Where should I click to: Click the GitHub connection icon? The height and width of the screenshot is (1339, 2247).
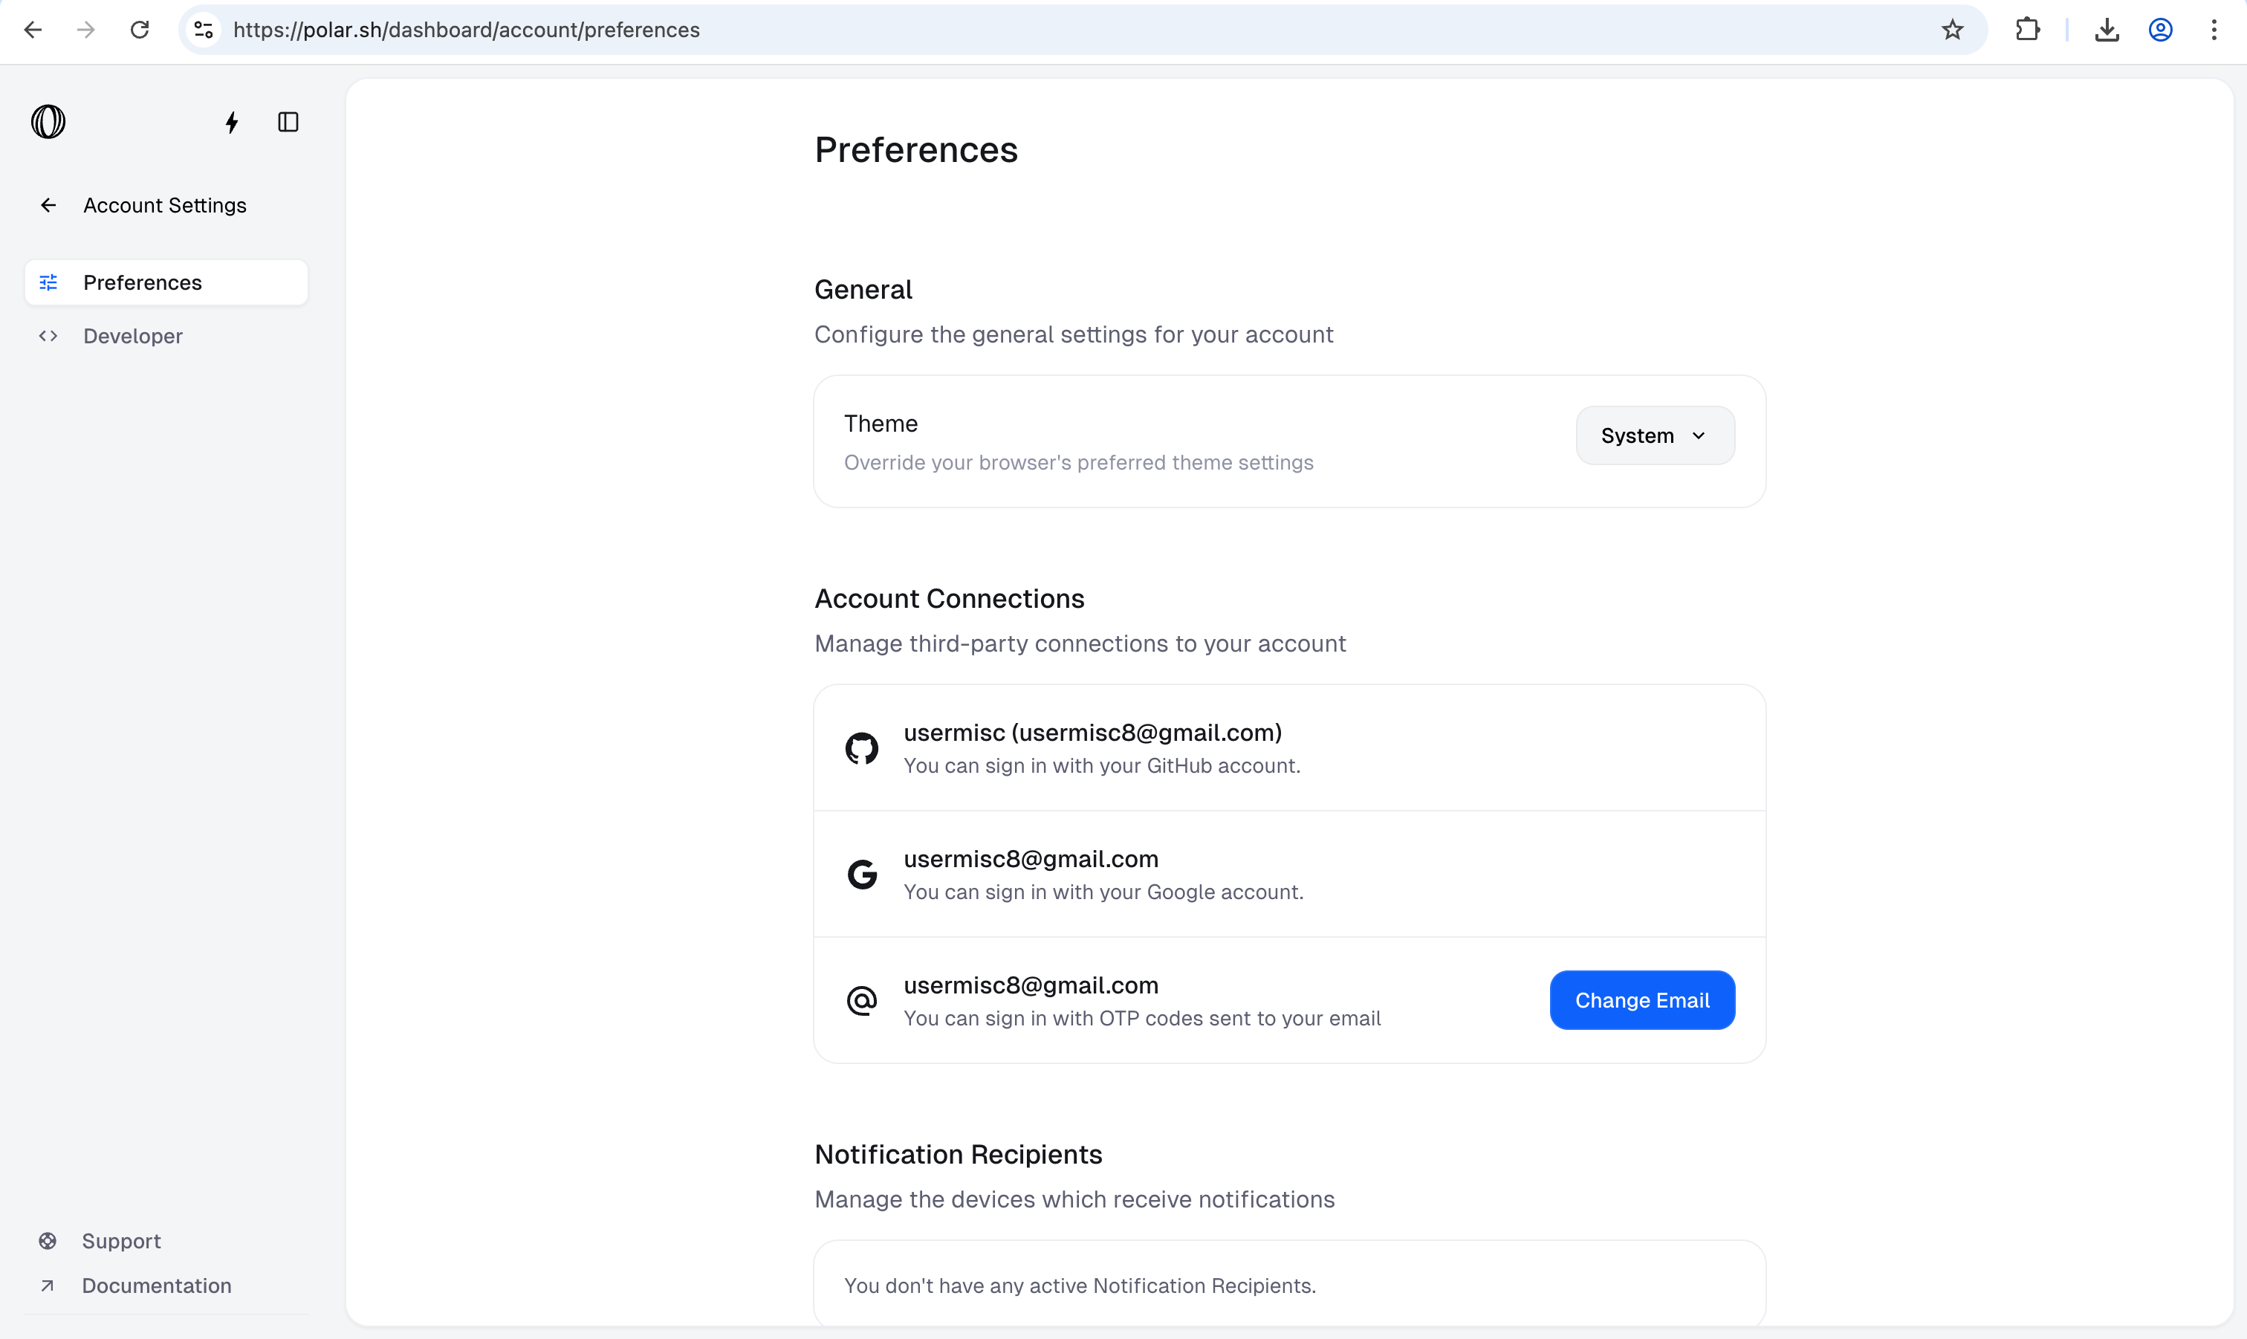pos(861,748)
